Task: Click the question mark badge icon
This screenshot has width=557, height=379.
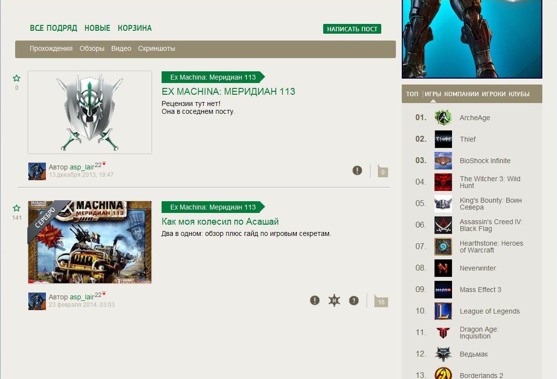Action: pos(354,300)
